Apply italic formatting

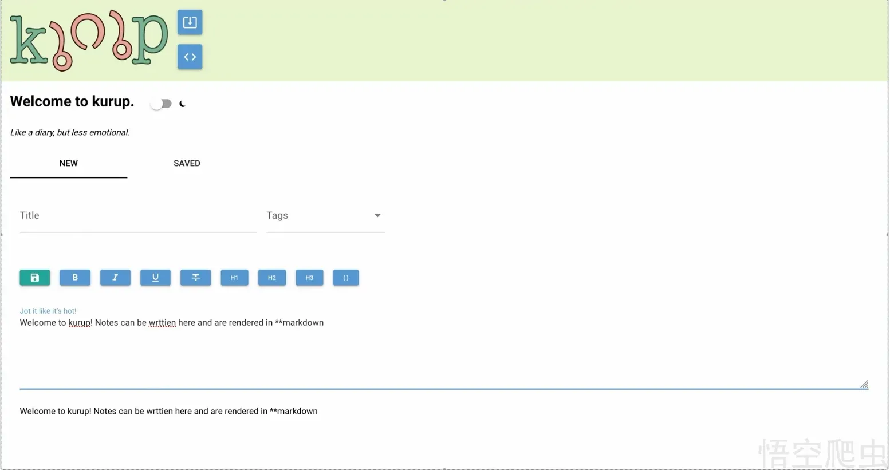(x=115, y=278)
